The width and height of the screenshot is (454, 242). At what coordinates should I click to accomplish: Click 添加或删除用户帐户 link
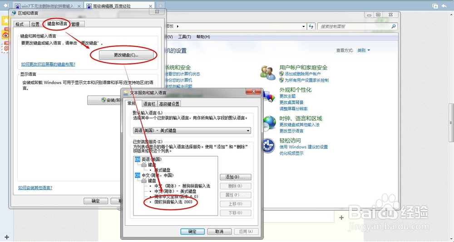[302, 74]
